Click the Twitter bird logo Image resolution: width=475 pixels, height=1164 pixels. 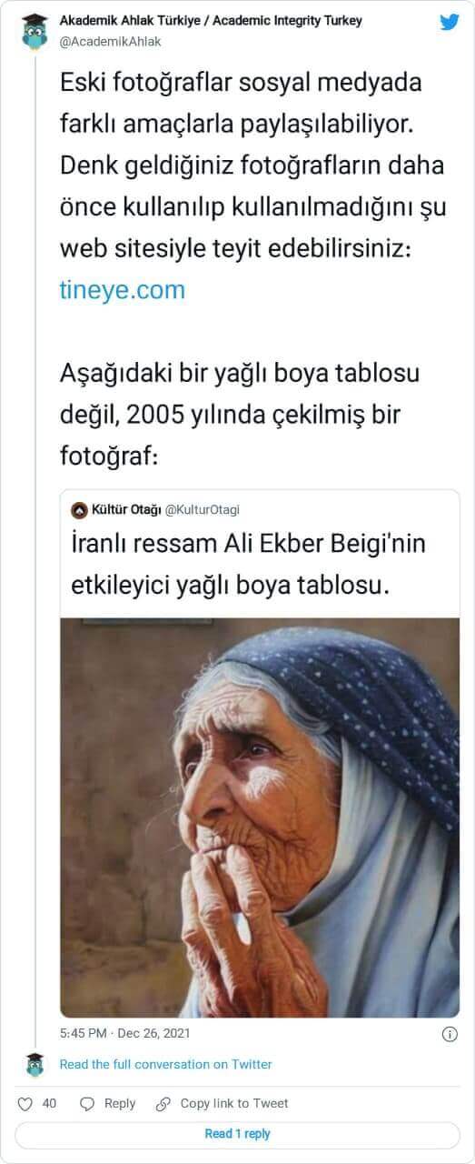(x=450, y=22)
